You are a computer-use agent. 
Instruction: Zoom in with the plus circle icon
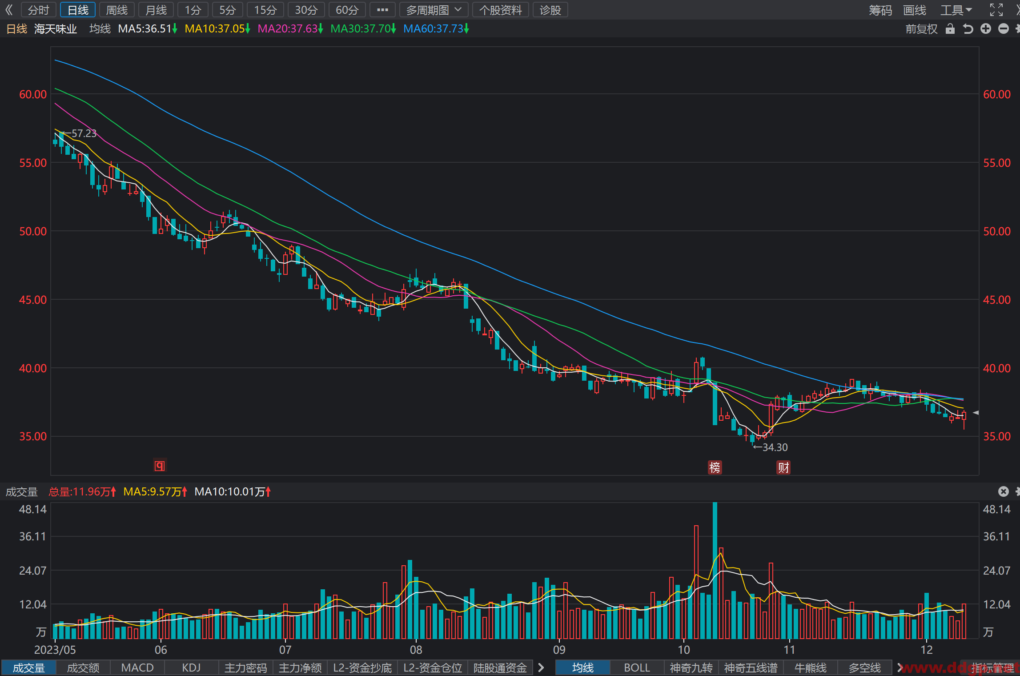986,29
